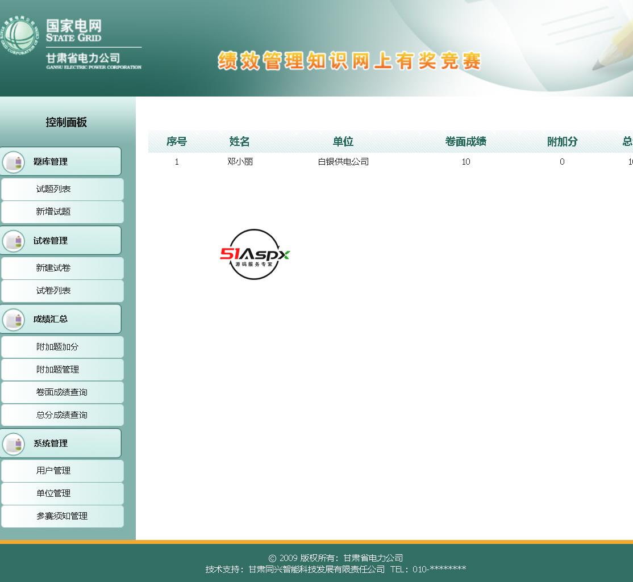The height and width of the screenshot is (582, 633).
Task: Click the 51Aspx watermark logo
Action: pos(255,254)
